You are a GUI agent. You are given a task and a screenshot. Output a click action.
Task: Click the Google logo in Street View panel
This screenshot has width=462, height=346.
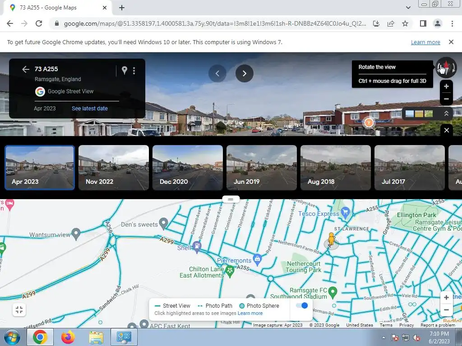pos(40,91)
